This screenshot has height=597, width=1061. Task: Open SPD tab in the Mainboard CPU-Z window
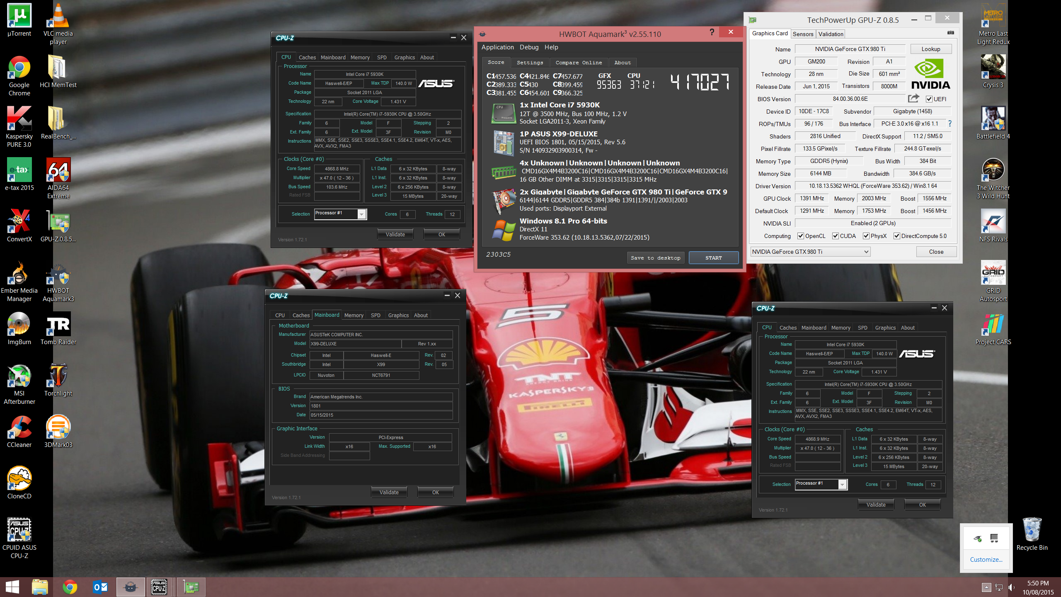coord(375,315)
